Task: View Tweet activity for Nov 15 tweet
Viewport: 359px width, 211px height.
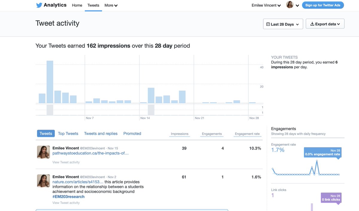Action: (66, 162)
